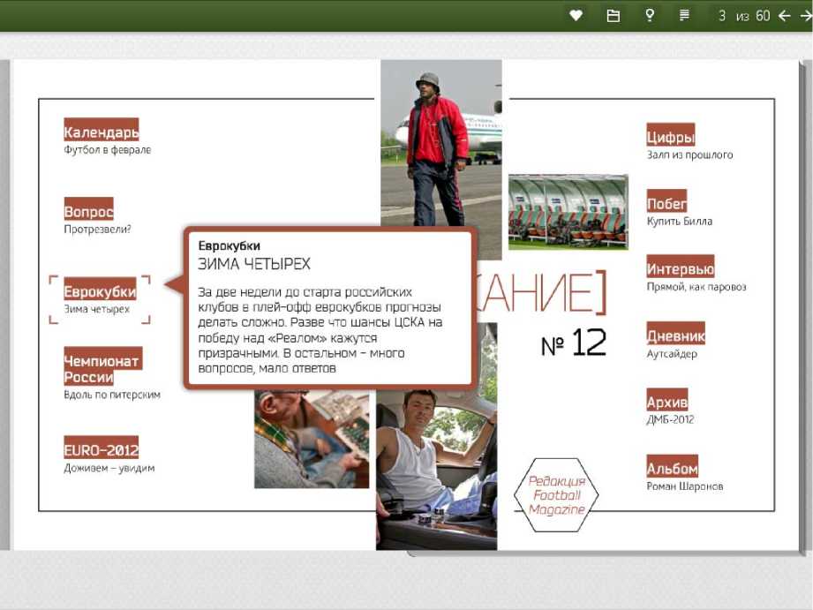Select the Еврокубки section heading

100,289
